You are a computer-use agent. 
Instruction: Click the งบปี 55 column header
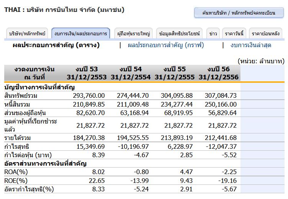click(x=174, y=73)
